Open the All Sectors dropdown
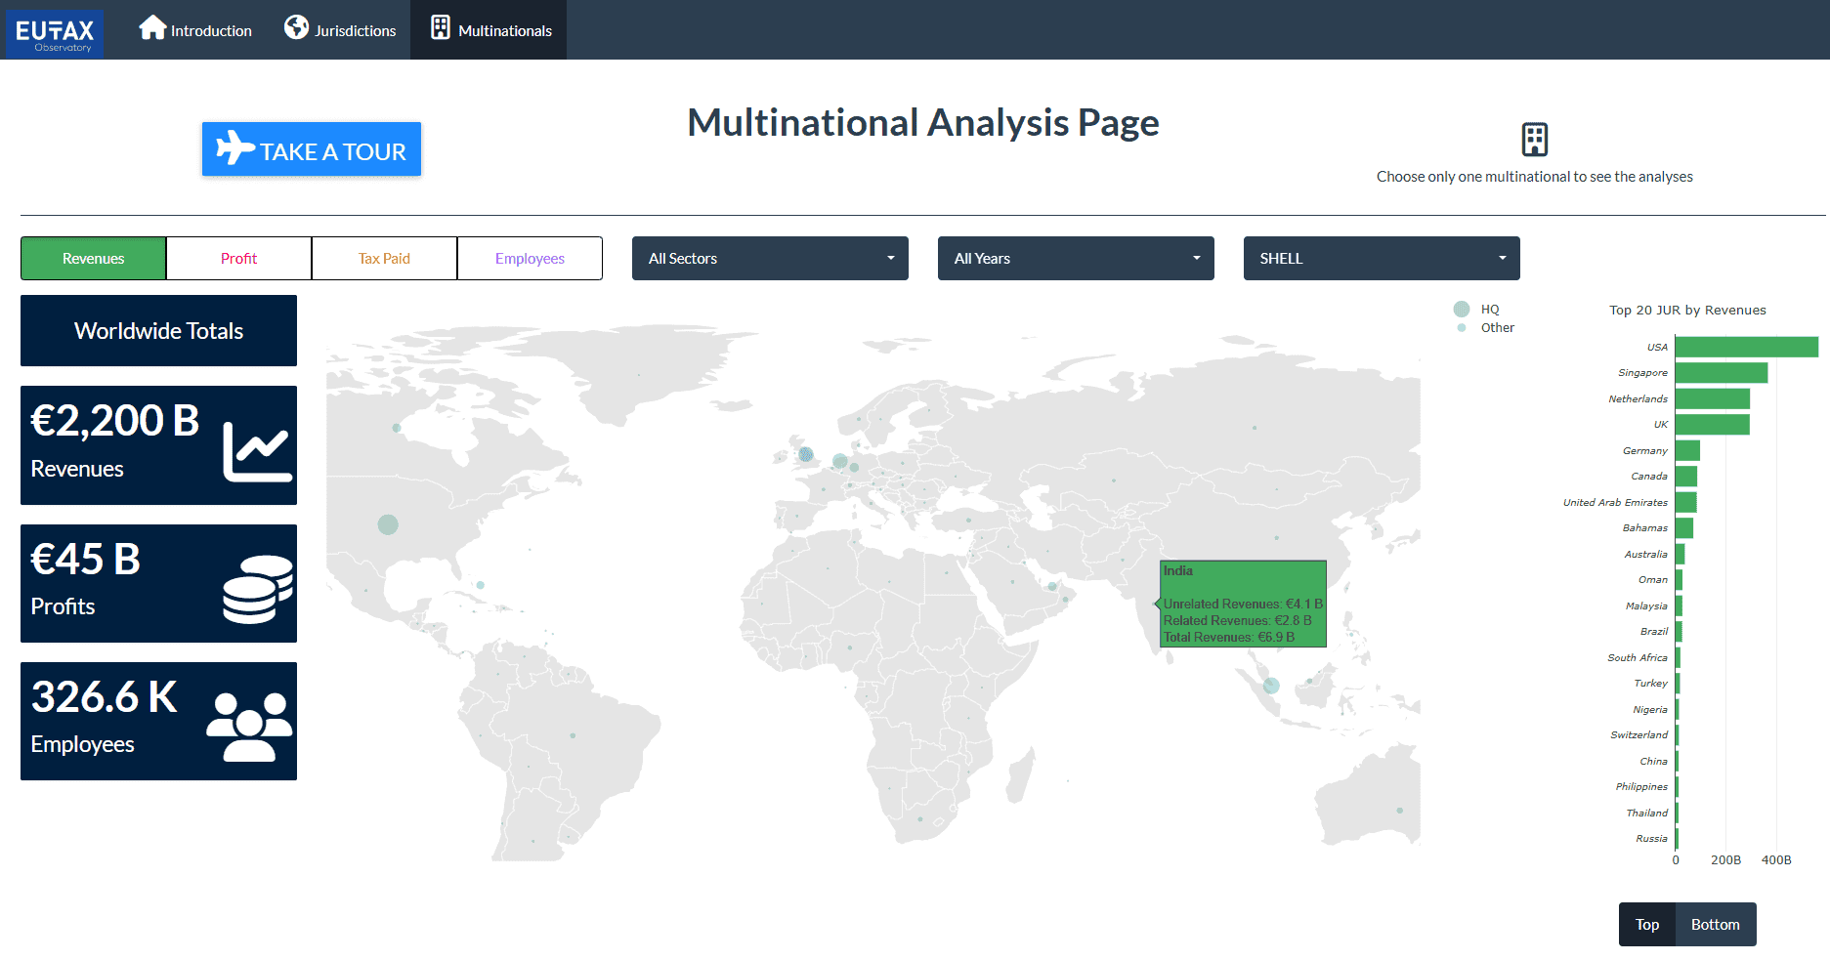The height and width of the screenshot is (960, 1830). click(x=770, y=259)
